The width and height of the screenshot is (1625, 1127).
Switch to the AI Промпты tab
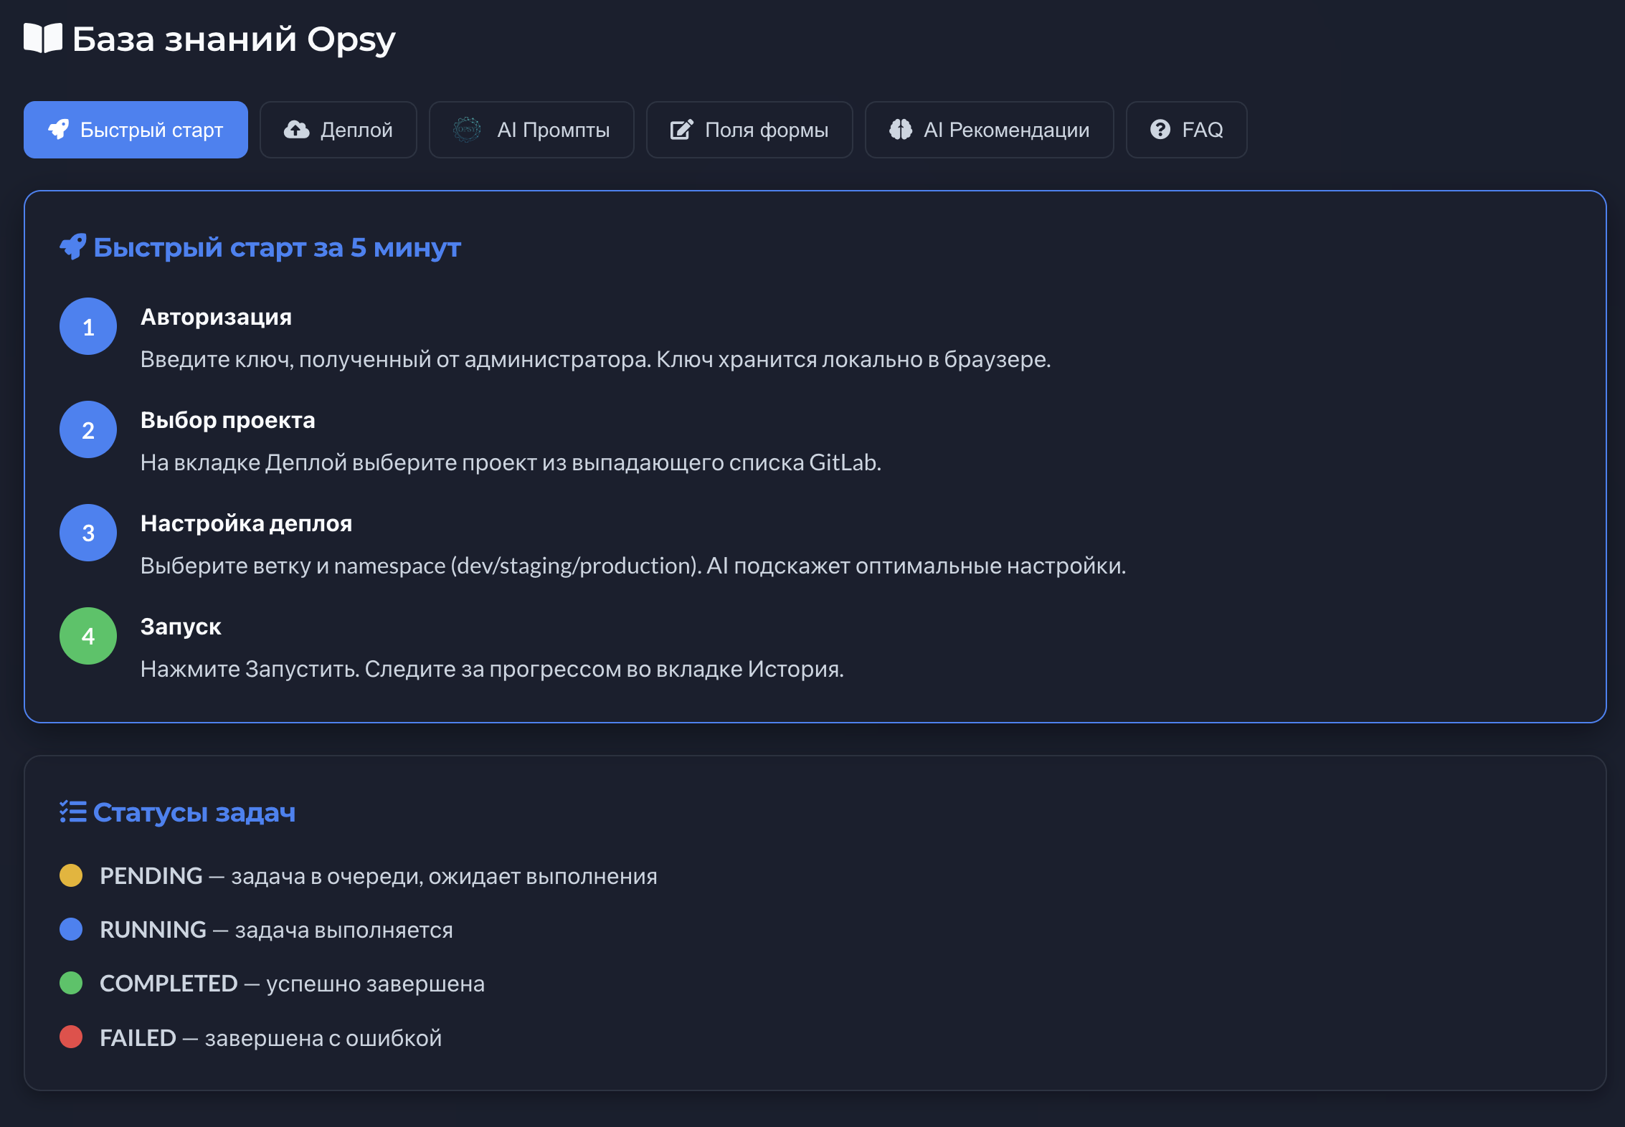click(x=552, y=130)
